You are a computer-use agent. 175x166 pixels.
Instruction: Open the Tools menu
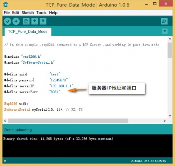(41, 13)
